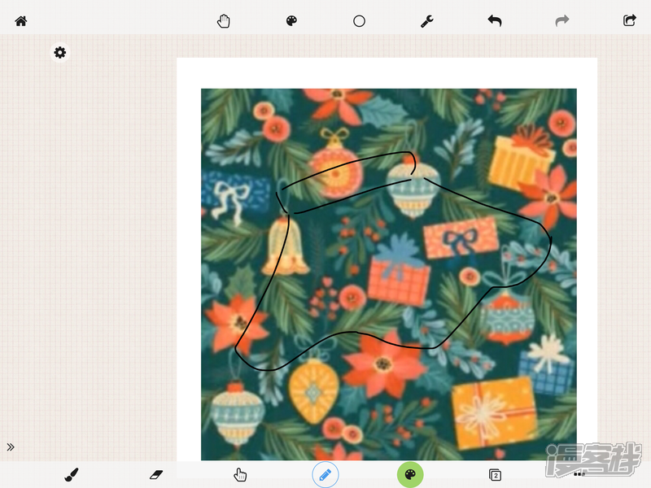Tap the orange gift box in bottom right
This screenshot has width=651, height=488.
click(493, 412)
